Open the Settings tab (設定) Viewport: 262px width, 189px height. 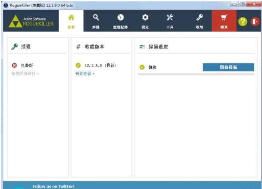(145, 21)
